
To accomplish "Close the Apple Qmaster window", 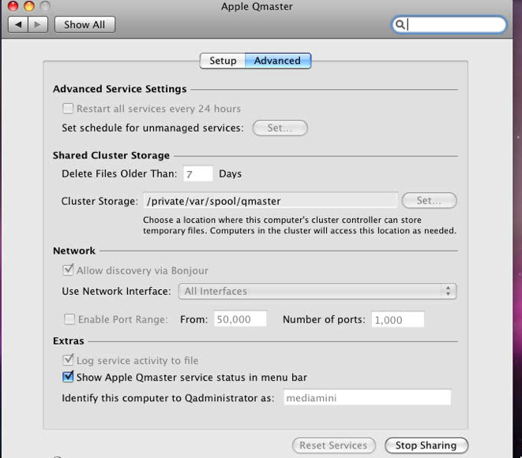I will (13, 6).
